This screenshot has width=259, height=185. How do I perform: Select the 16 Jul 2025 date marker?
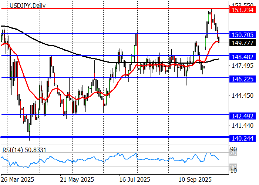click(135, 179)
